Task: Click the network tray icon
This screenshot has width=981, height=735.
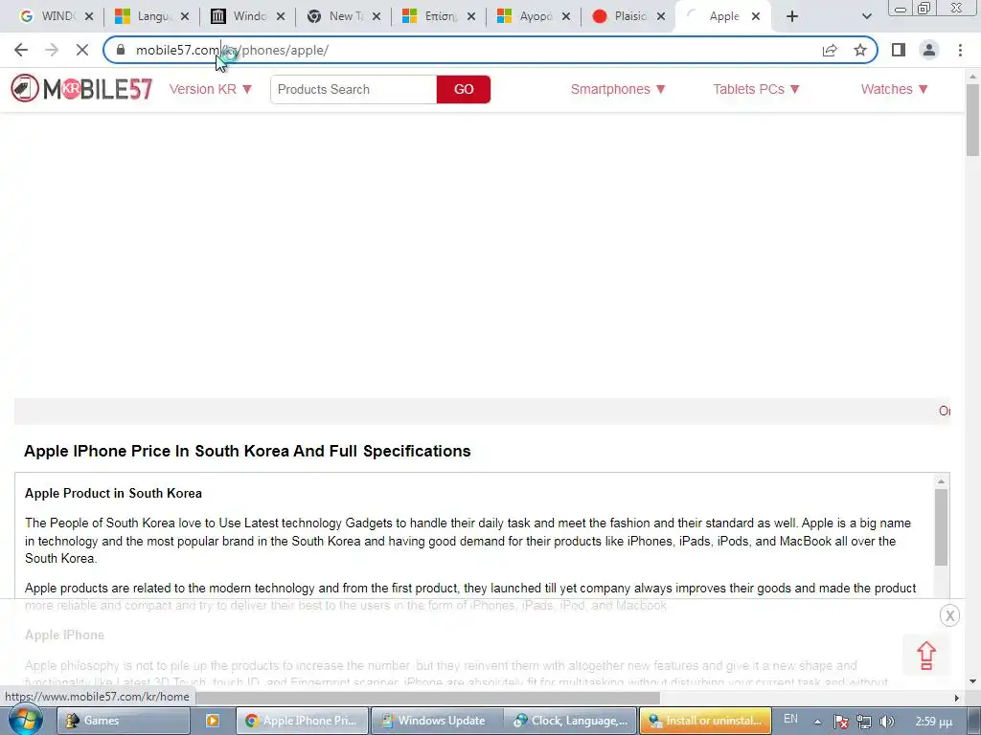Action: pyautogui.click(x=864, y=722)
